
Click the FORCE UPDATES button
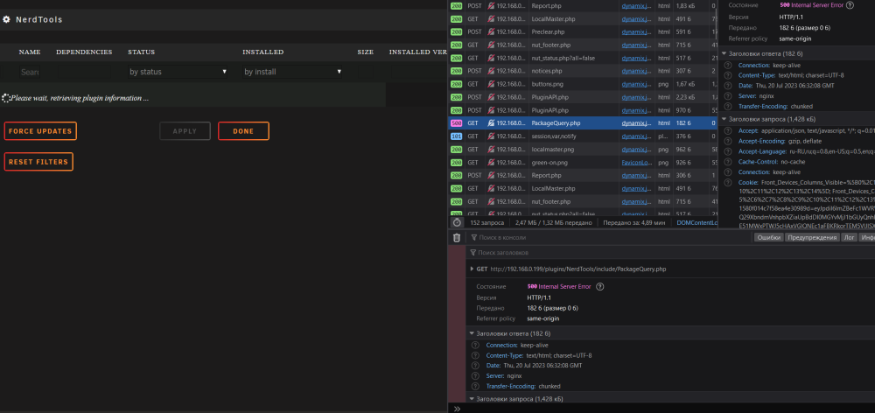[40, 131]
